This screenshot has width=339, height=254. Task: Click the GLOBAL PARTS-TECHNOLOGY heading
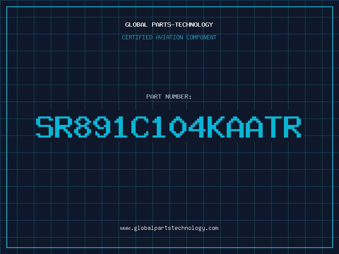[169, 25]
